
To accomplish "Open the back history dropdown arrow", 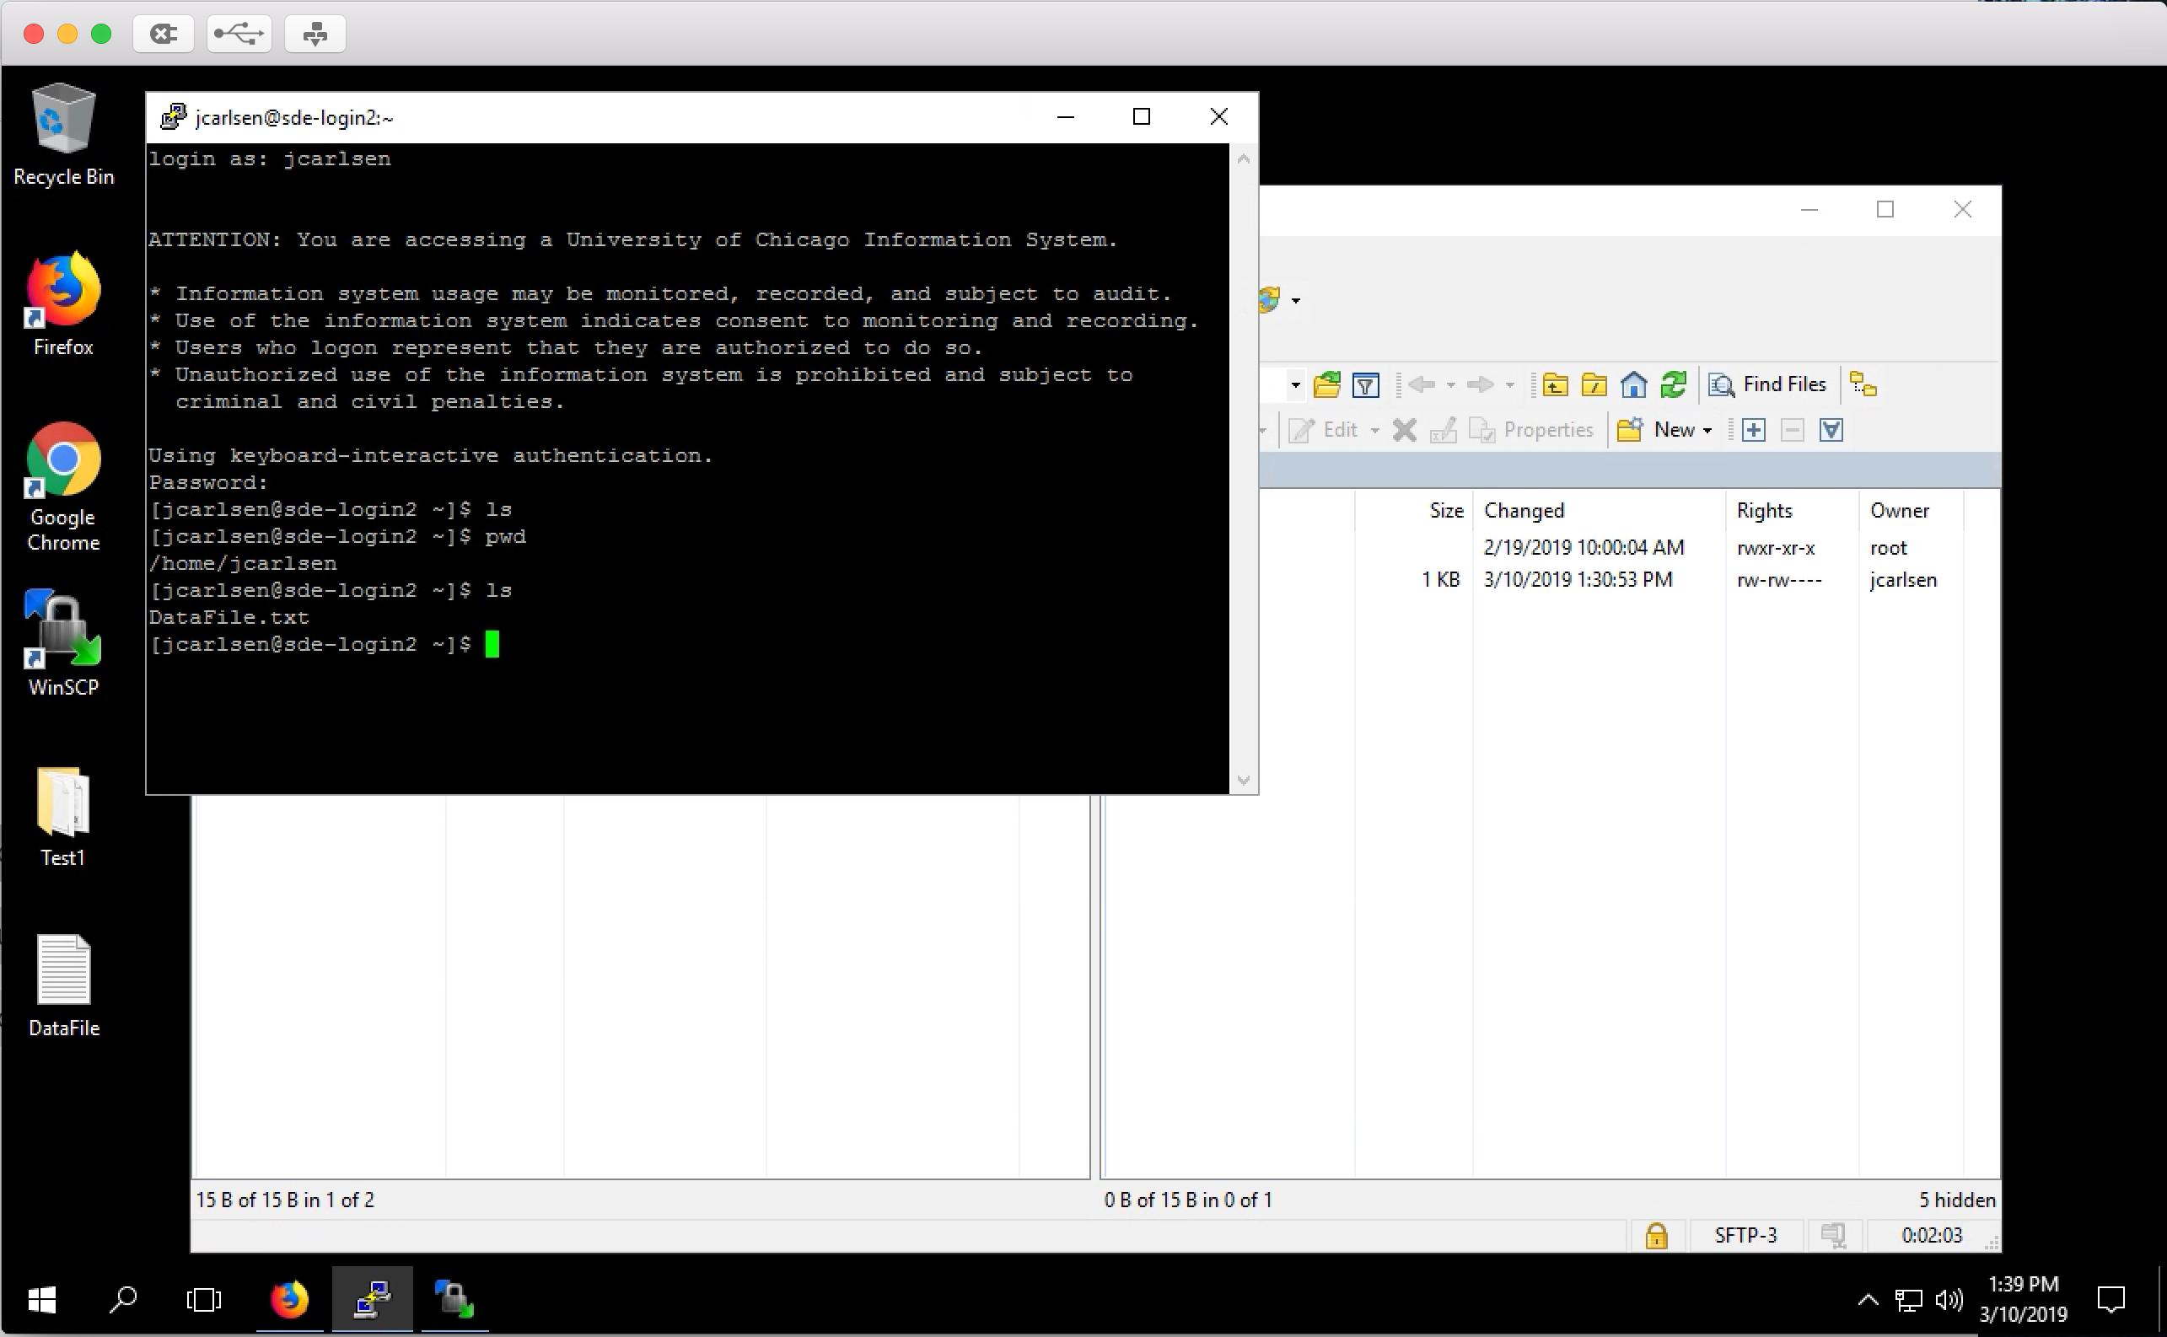I will [1450, 384].
